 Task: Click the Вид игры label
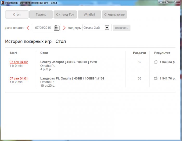(75, 28)
